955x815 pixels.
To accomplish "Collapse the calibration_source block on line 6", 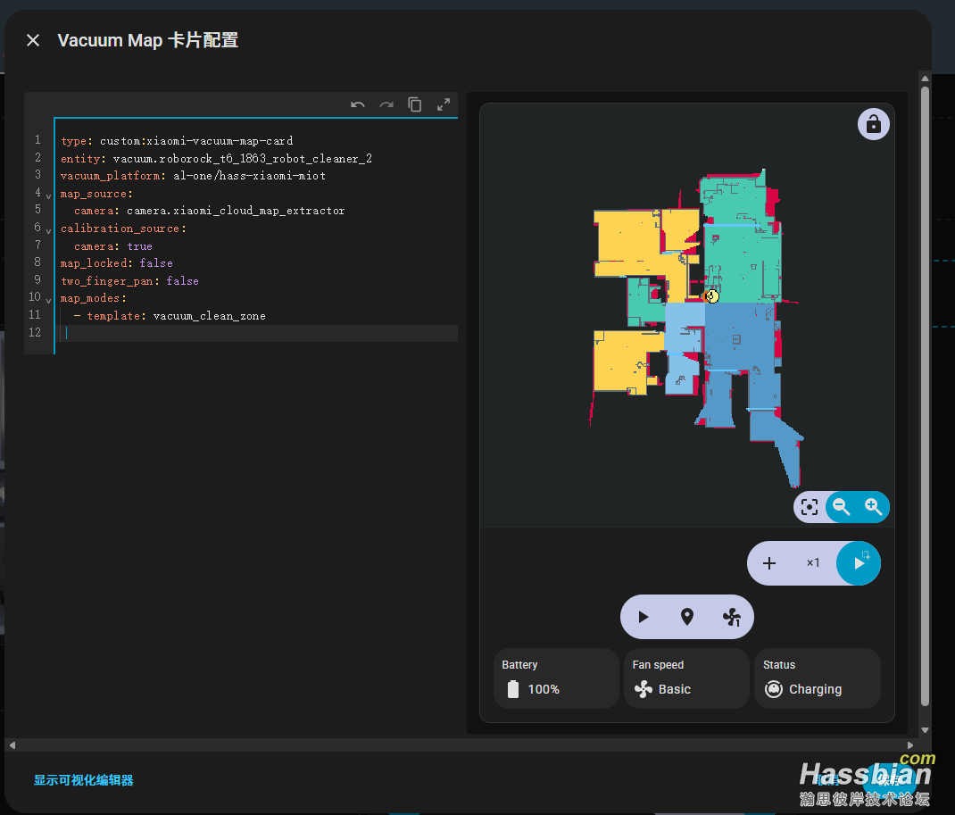I will pyautogui.click(x=48, y=229).
